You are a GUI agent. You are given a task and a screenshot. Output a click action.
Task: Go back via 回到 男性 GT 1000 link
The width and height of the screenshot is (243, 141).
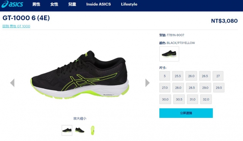[16, 26]
